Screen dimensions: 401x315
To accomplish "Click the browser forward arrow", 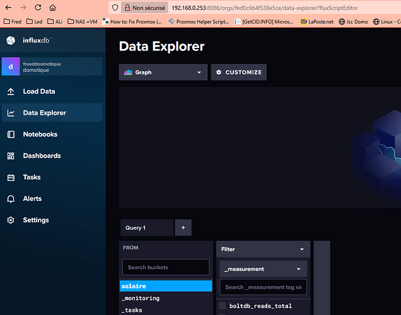I will click(23, 8).
